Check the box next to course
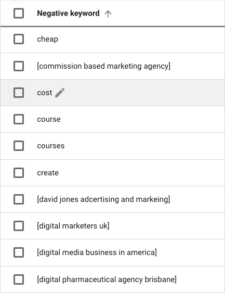 [x=19, y=119]
